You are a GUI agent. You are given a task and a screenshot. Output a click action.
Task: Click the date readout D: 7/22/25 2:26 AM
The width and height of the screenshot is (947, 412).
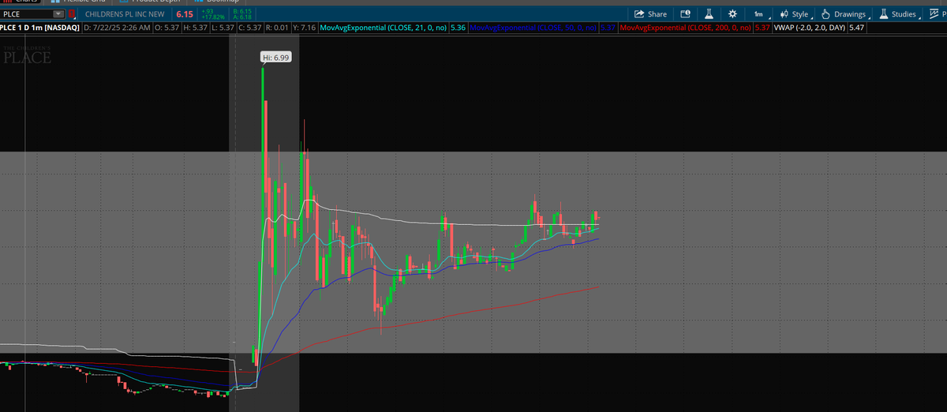pos(116,28)
